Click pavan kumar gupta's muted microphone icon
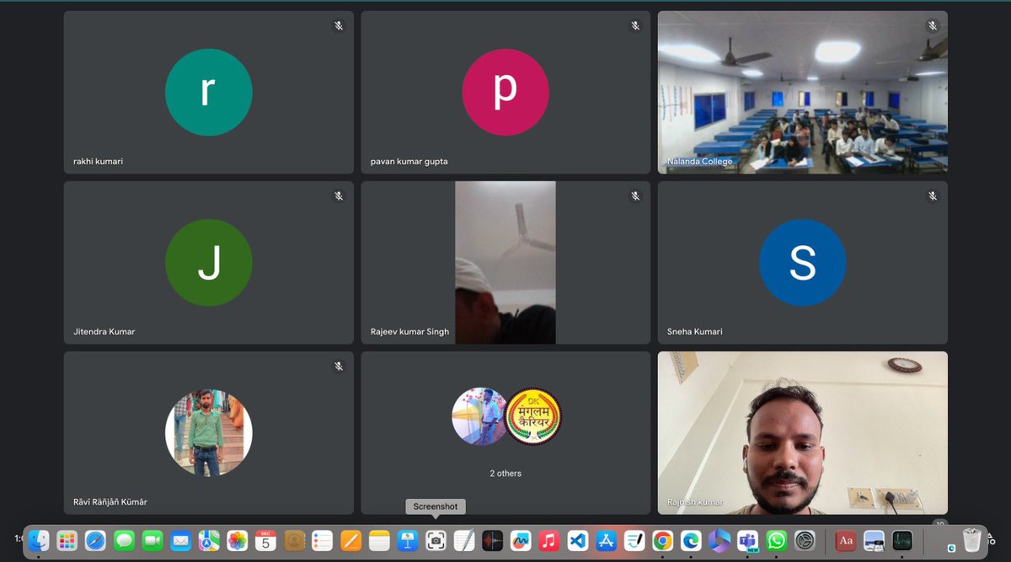Image resolution: width=1011 pixels, height=562 pixels. click(x=636, y=26)
